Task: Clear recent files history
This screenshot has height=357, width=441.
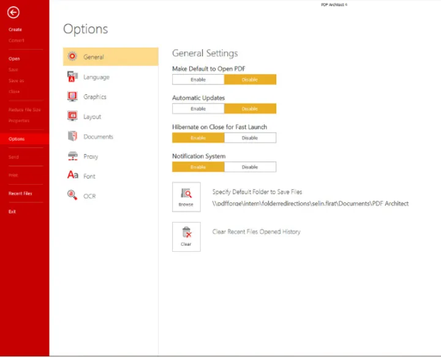Action: click(186, 237)
